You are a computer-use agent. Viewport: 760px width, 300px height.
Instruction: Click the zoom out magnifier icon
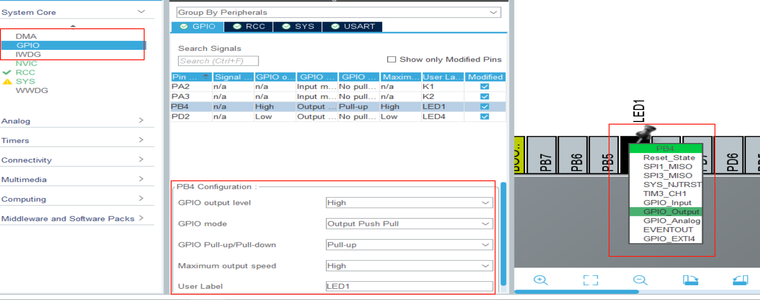click(x=640, y=280)
